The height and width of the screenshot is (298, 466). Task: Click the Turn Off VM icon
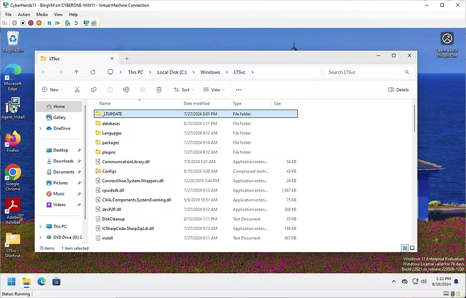[23, 23]
